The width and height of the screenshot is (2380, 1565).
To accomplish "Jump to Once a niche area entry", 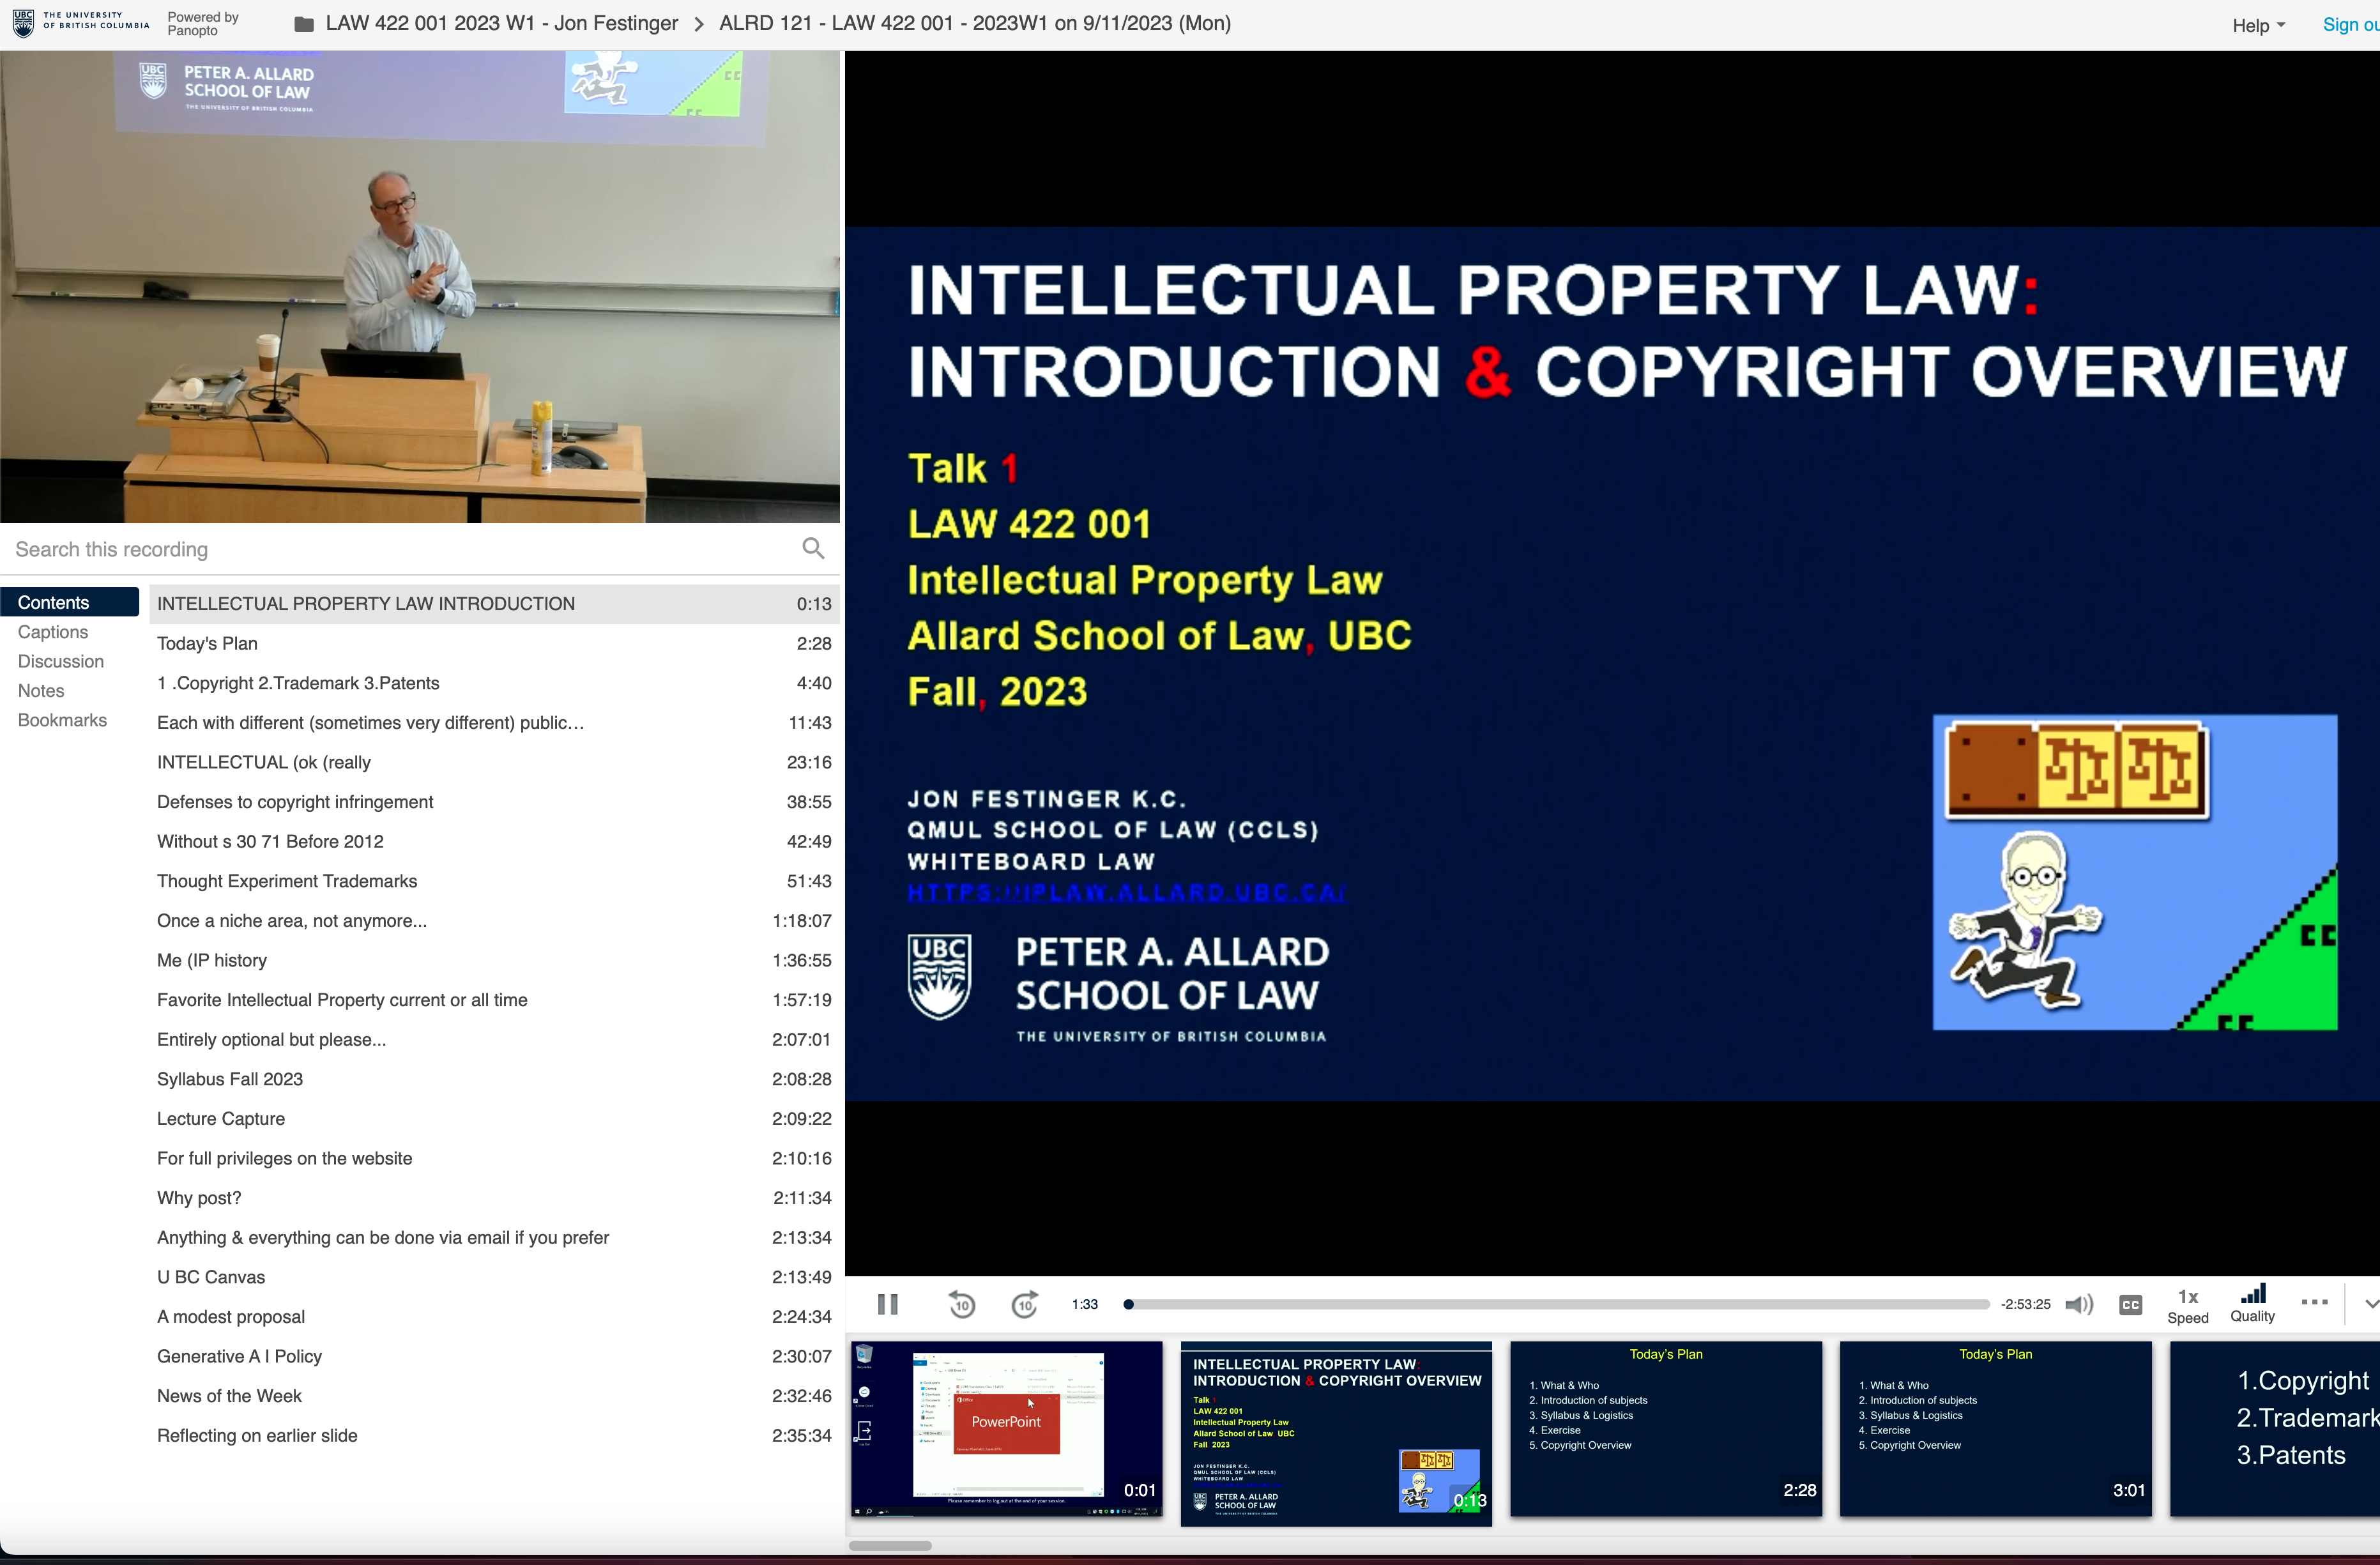I will coord(494,921).
